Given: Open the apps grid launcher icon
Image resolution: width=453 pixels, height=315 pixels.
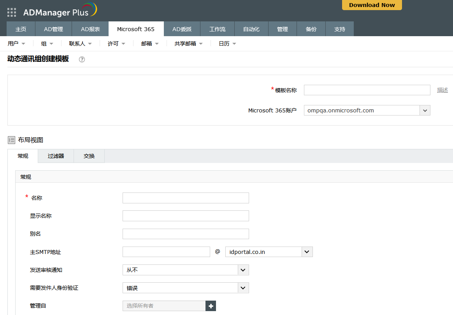Looking at the screenshot, I should (12, 12).
